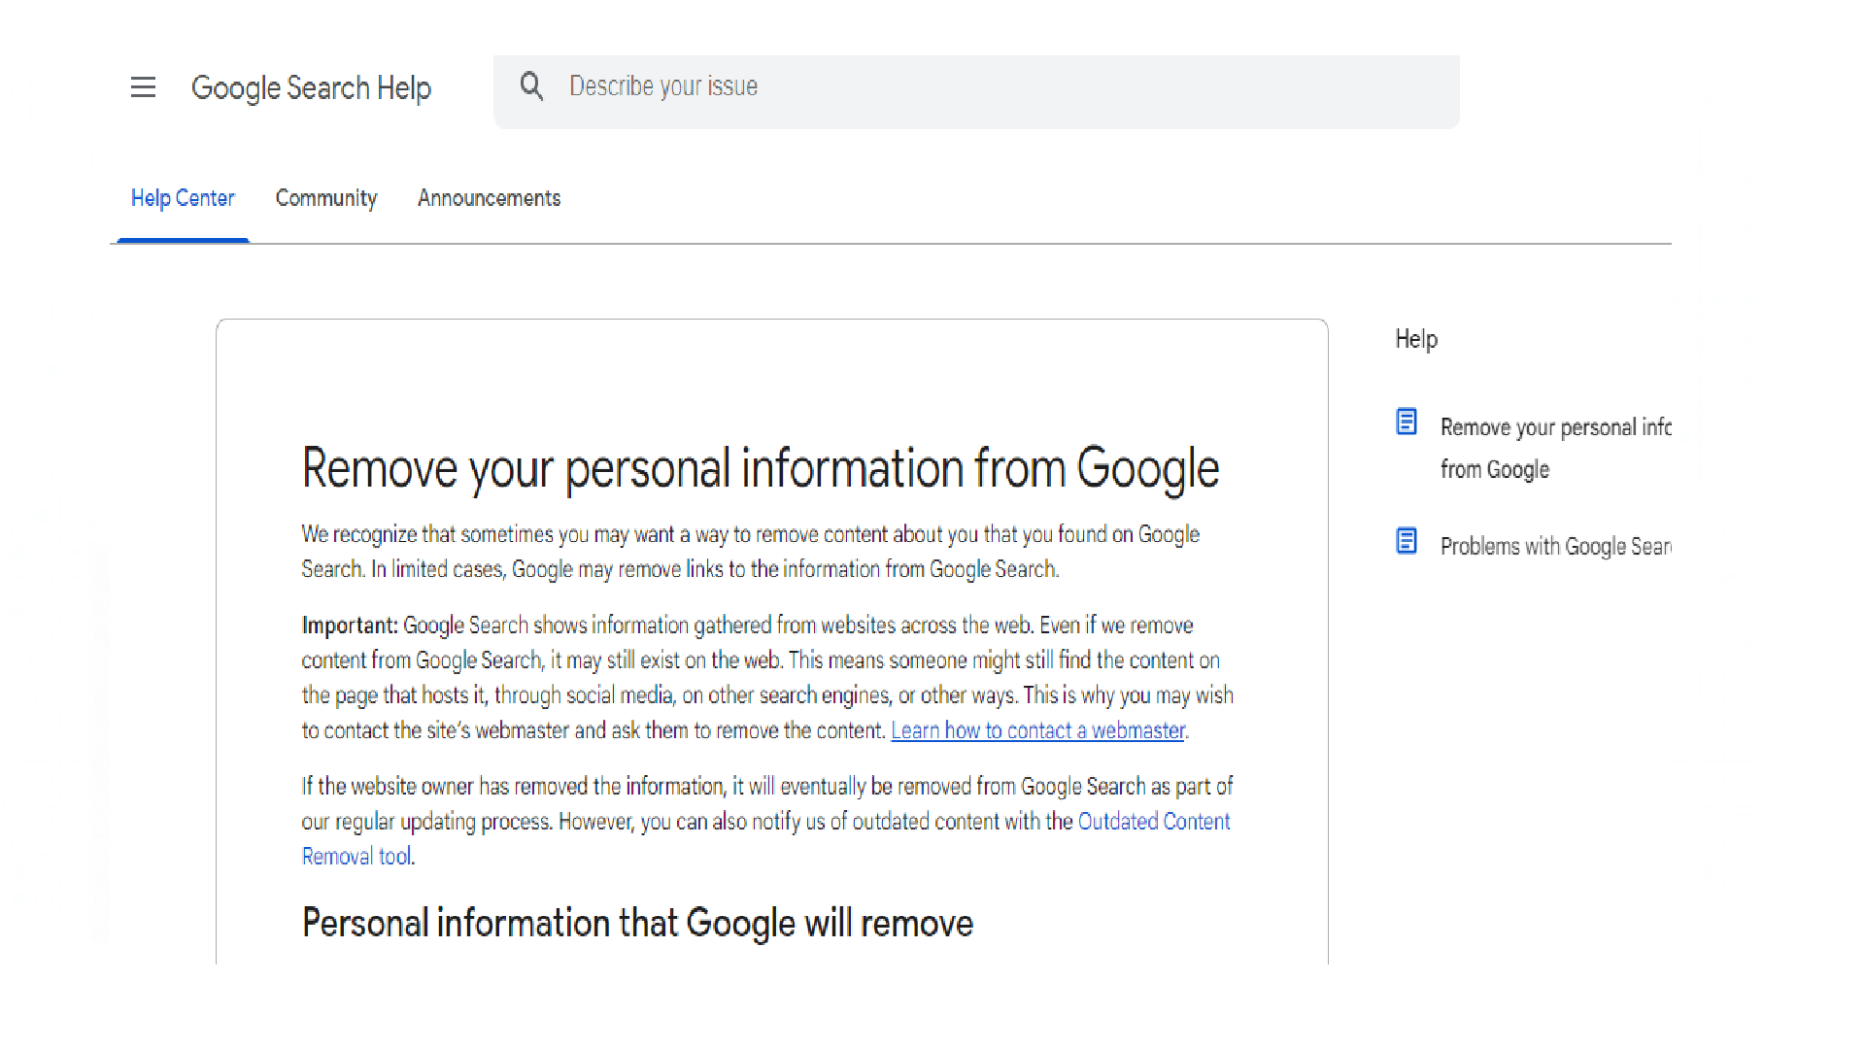Viewport: 1865px width, 1049px height.
Task: Open the navigation hamburger menu
Action: [143, 87]
